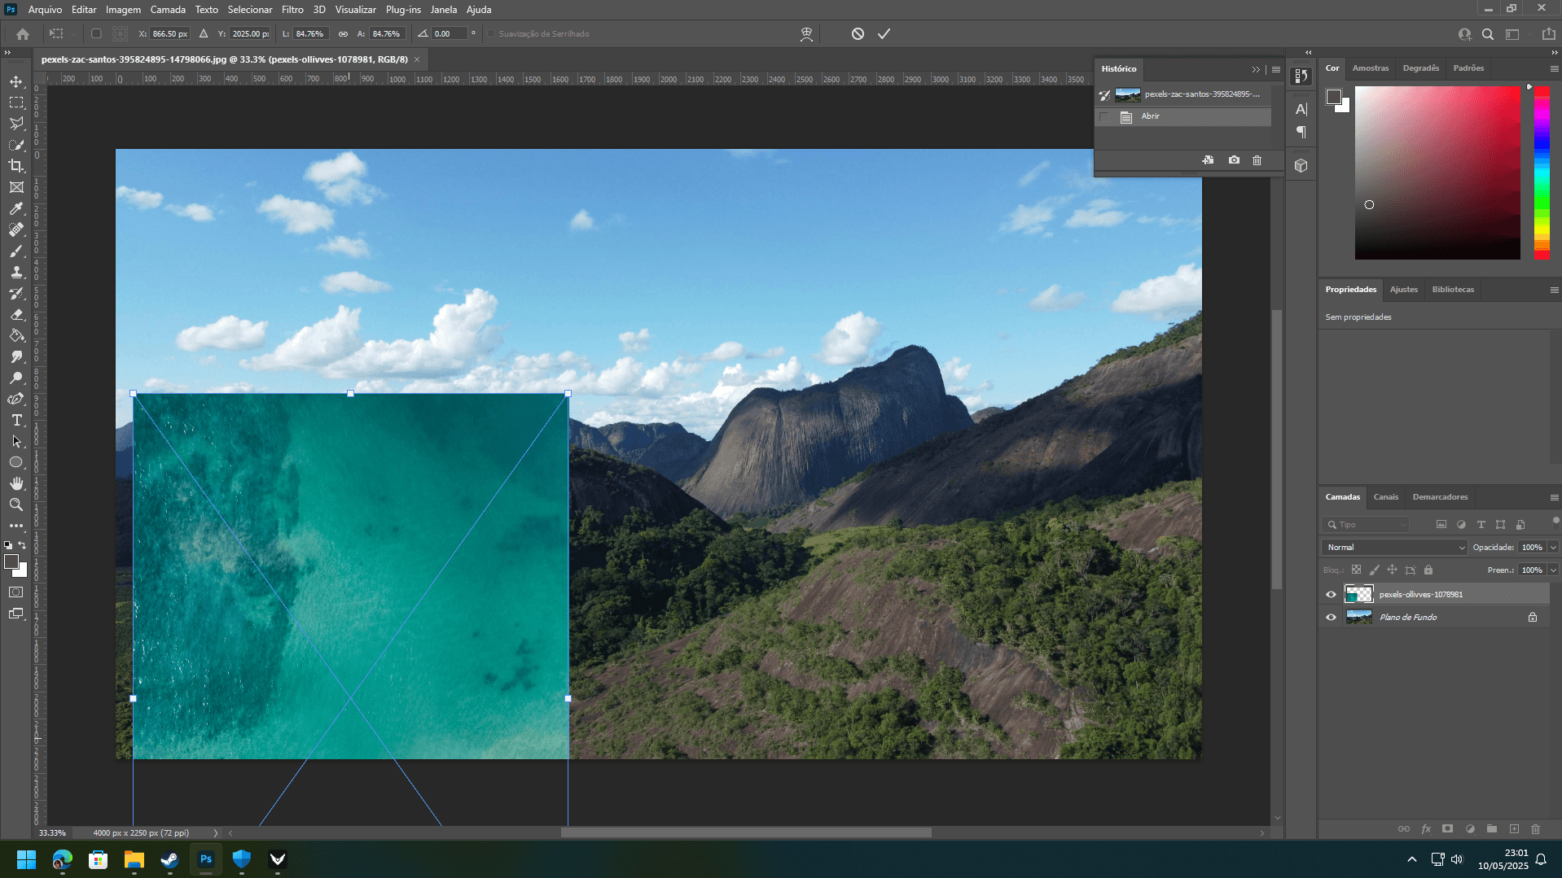Select the Abrir history state
Screen dimensions: 1562x878
click(x=1150, y=116)
